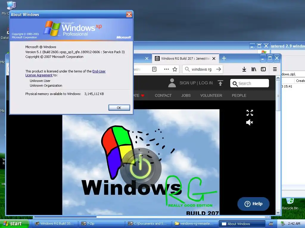Switch to Windows RG Build 20... taskbar item

pos(55,224)
